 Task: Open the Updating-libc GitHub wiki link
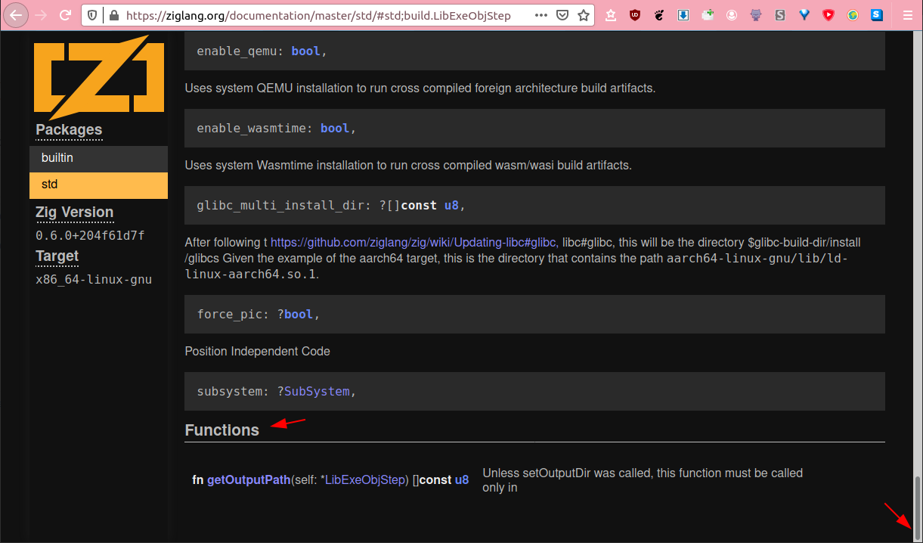click(x=414, y=242)
